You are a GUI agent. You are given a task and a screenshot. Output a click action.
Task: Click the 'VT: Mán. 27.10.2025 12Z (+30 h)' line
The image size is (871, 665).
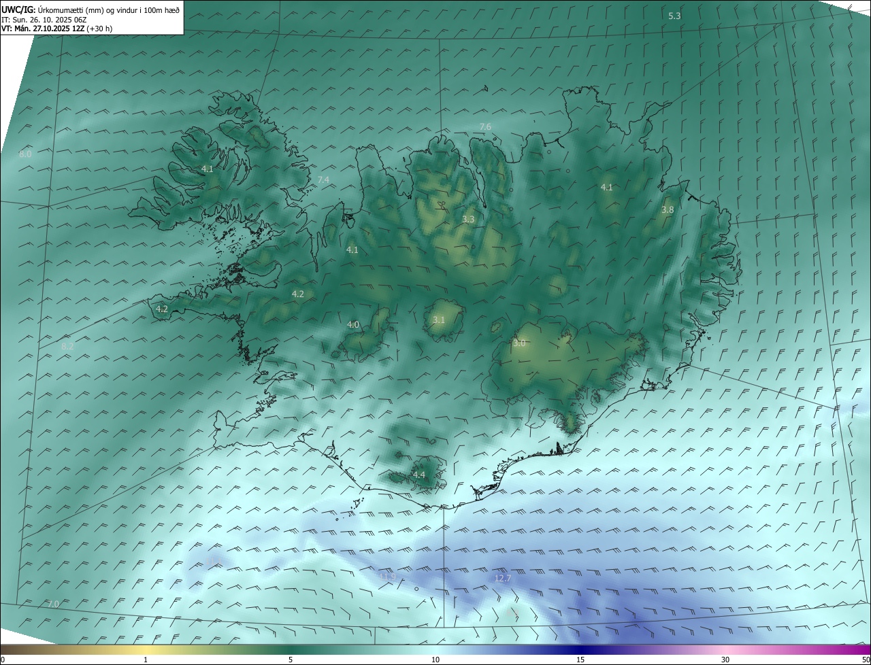(x=57, y=29)
